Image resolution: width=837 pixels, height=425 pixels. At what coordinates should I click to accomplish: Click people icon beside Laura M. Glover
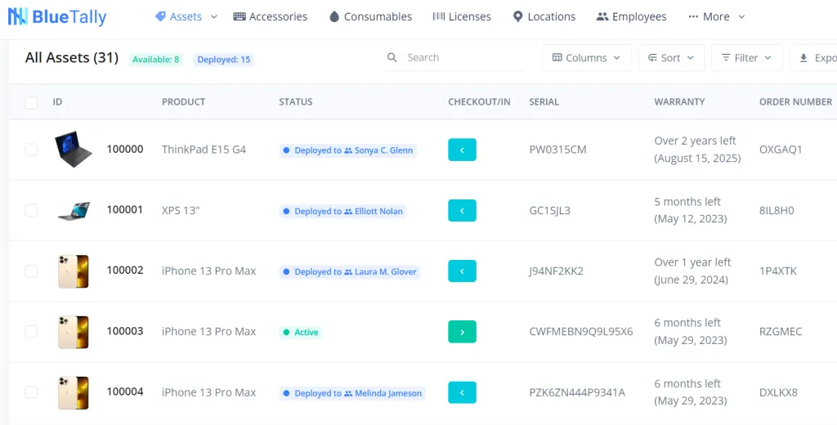pos(348,272)
